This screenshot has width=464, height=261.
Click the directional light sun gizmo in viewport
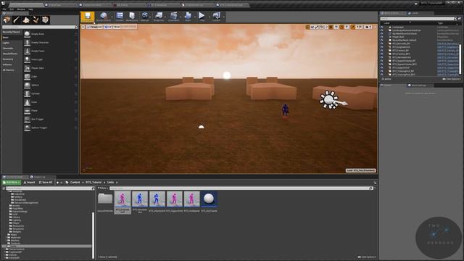328,100
